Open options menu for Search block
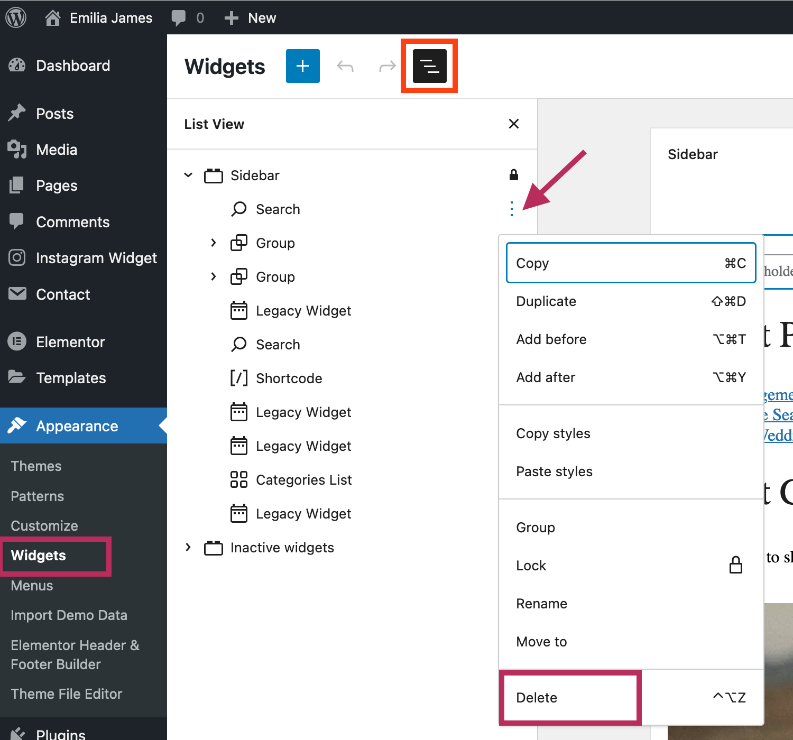Screen dimensions: 793x740 [511, 209]
